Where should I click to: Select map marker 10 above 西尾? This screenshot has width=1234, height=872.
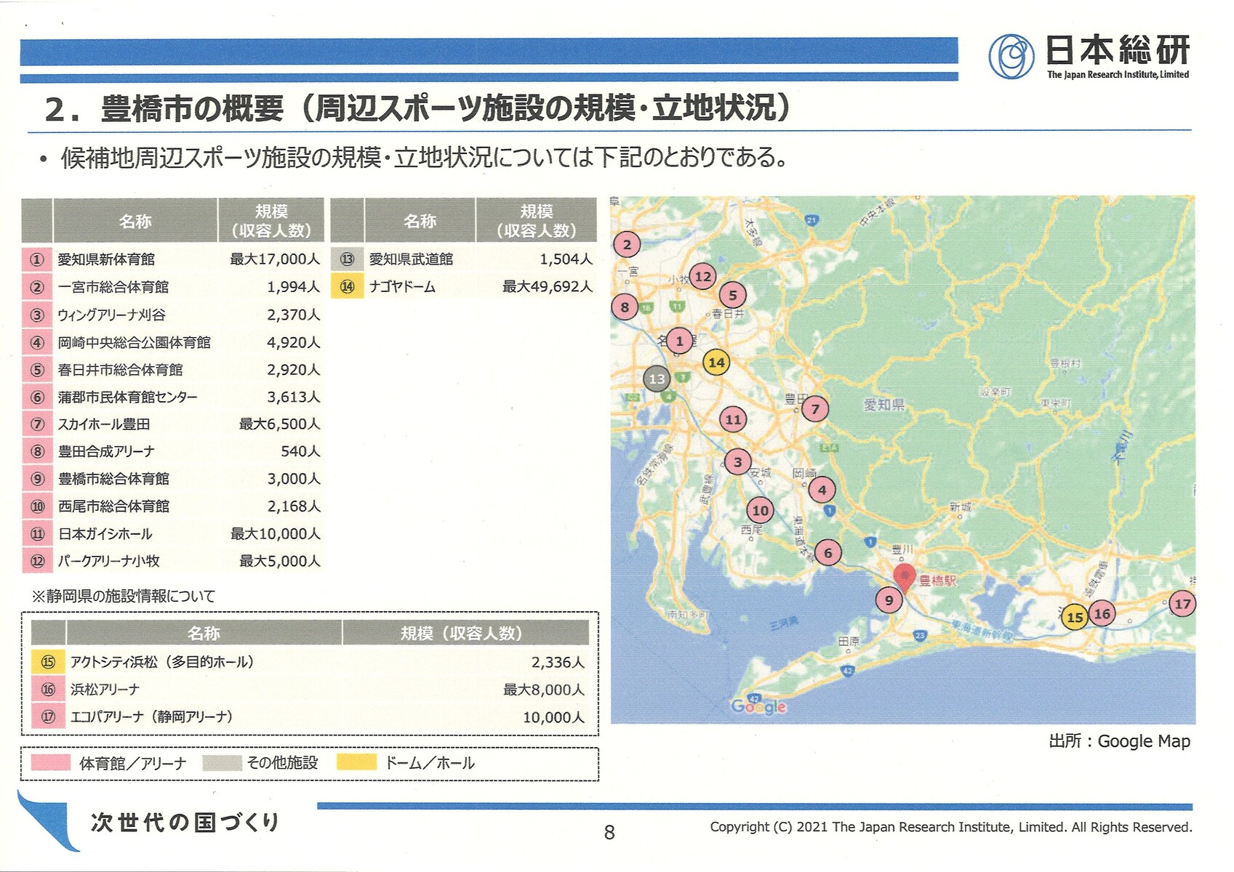click(x=761, y=511)
